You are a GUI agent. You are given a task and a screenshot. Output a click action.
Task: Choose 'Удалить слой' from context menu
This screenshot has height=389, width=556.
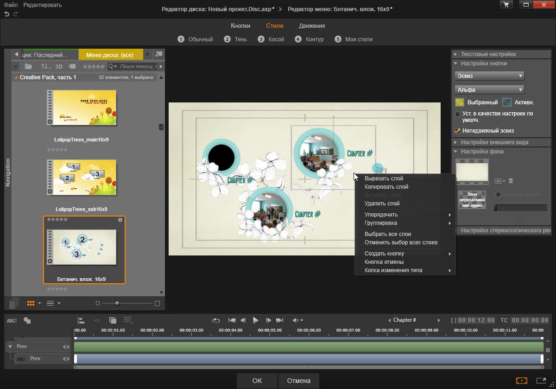click(x=382, y=204)
